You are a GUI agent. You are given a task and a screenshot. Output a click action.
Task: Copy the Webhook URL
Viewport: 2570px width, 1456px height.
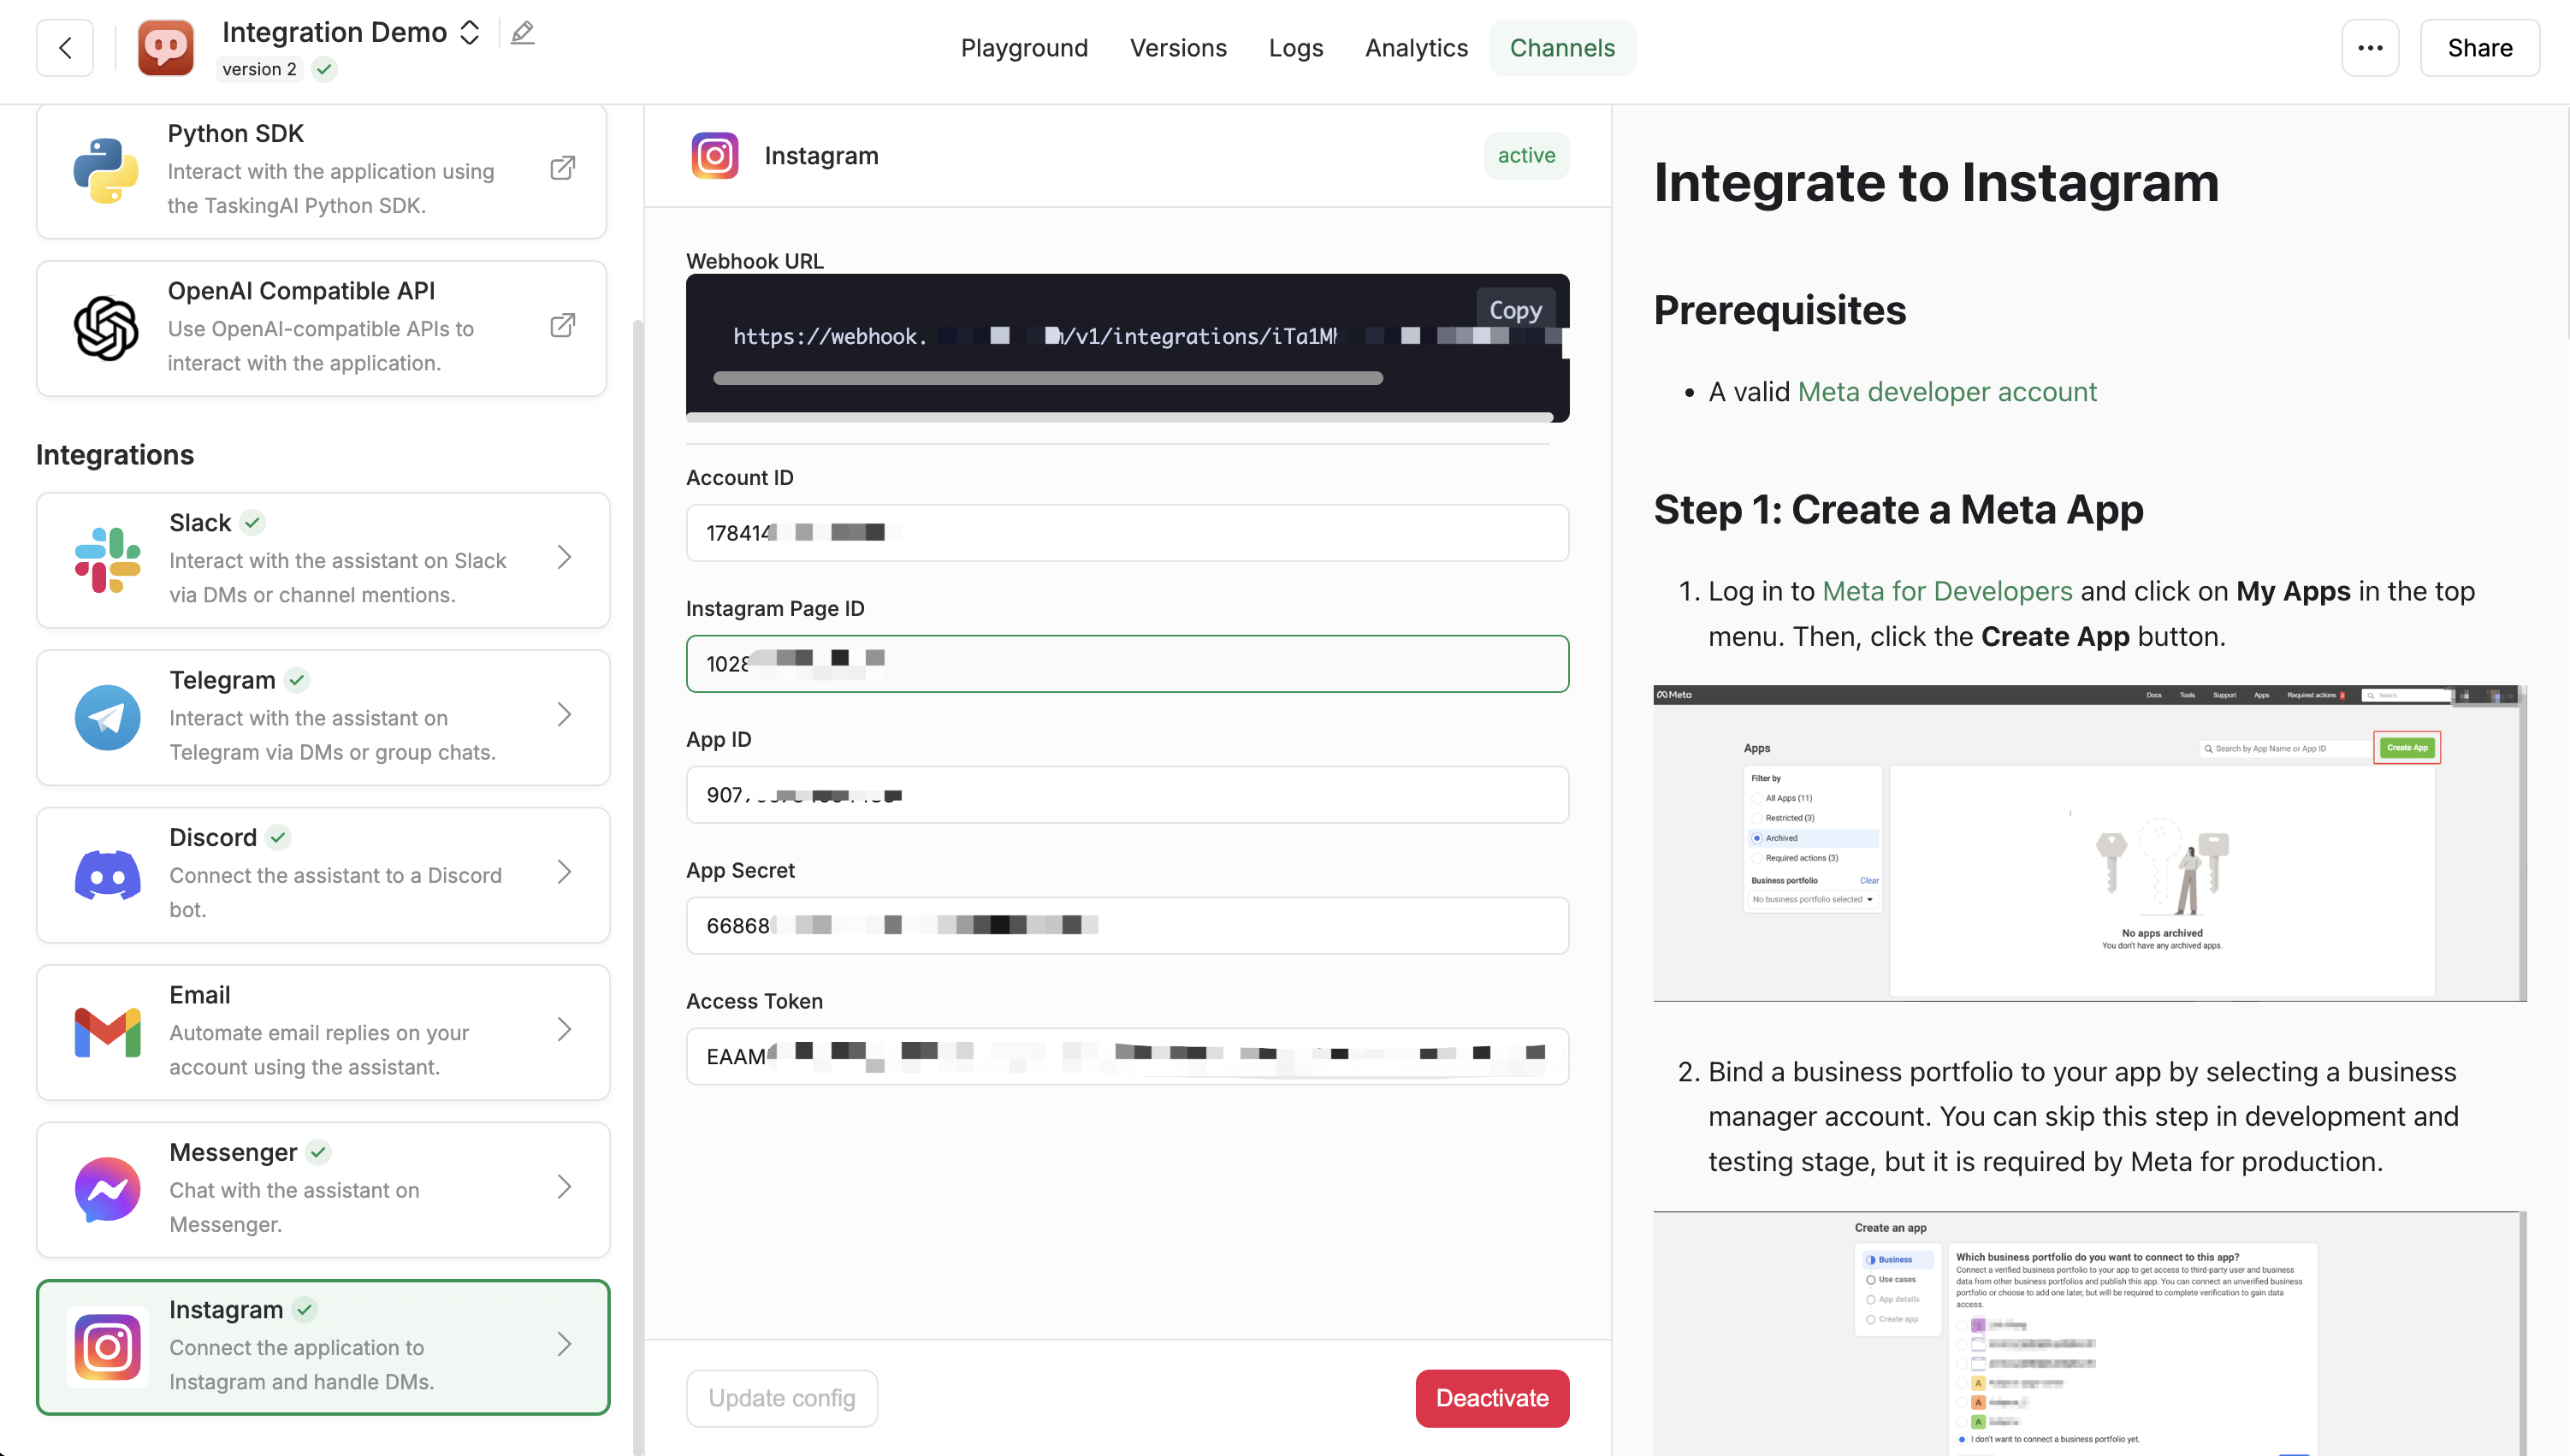pyautogui.click(x=1514, y=311)
